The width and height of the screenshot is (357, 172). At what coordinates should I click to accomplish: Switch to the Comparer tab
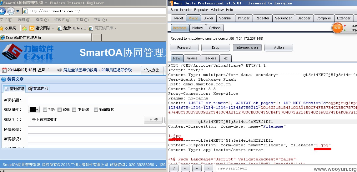324,18
